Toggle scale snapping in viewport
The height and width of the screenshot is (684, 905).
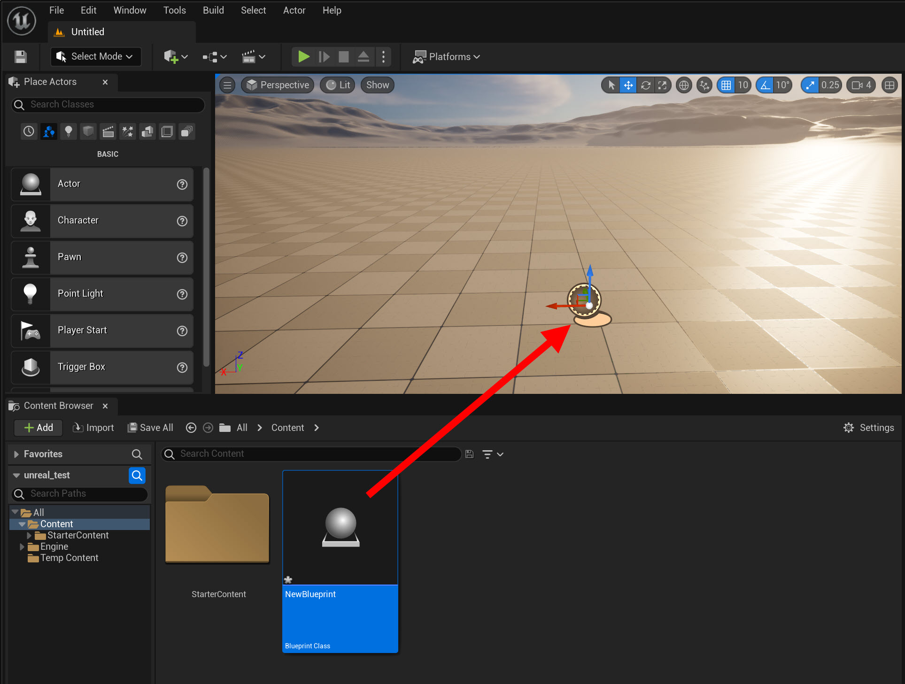click(810, 85)
